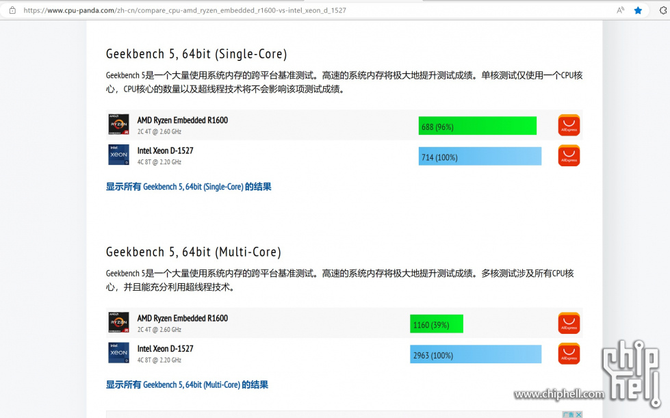Image resolution: width=670 pixels, height=418 pixels.
Task: Click Ryzen R1600 logo in Single-Core section
Action: [119, 125]
